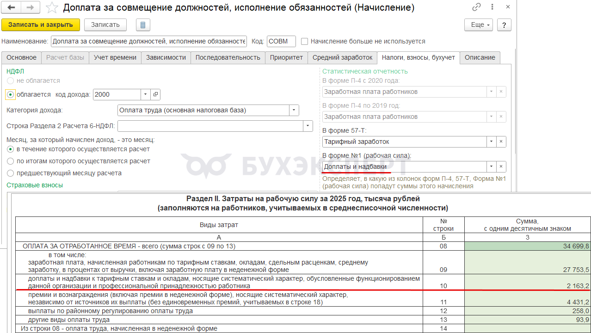Viewport: 591px width, 333px height.
Task: Expand the 'Категория дохода' dropdown
Action: click(294, 111)
